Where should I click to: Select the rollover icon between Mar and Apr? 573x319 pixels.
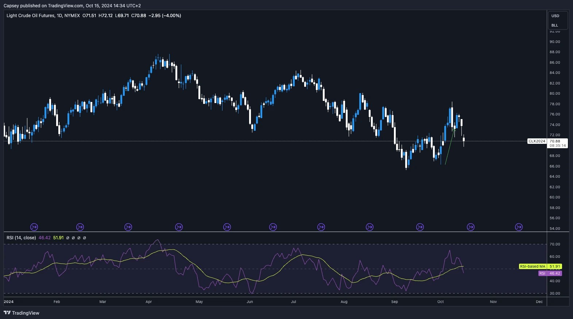(x=128, y=227)
